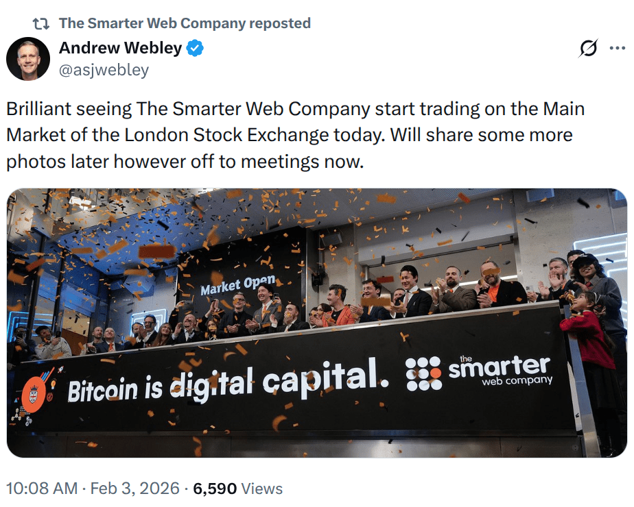Click the 10:08 AM timestamp
The width and height of the screenshot is (634, 507).
41,489
